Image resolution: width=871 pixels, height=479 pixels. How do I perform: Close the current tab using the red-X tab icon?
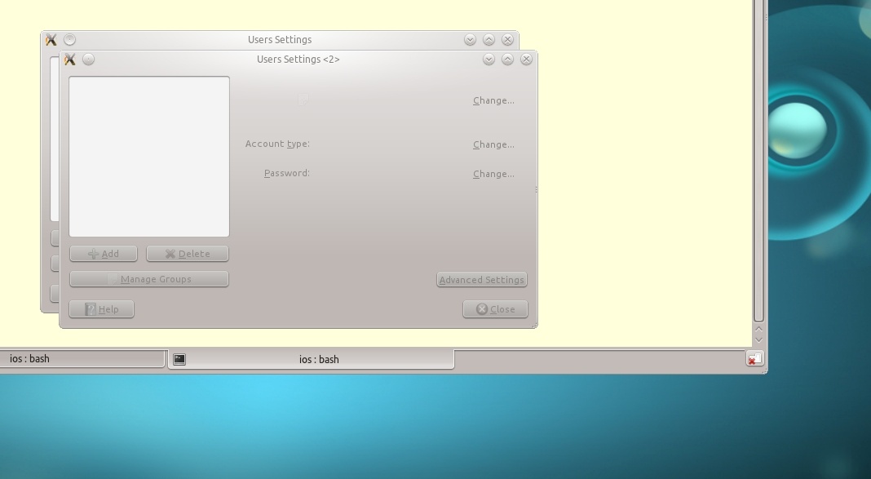coord(754,358)
